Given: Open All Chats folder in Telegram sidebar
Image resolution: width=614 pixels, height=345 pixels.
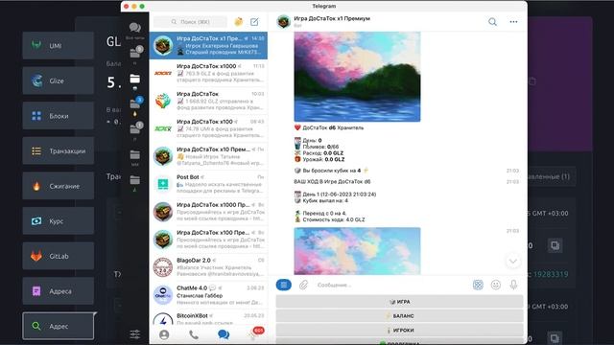Looking at the screenshot, I should click(135, 31).
